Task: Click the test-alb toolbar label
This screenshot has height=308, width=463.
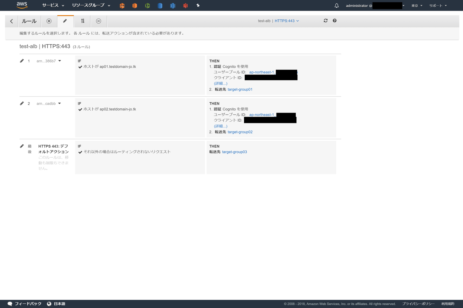Action: pyautogui.click(x=264, y=21)
